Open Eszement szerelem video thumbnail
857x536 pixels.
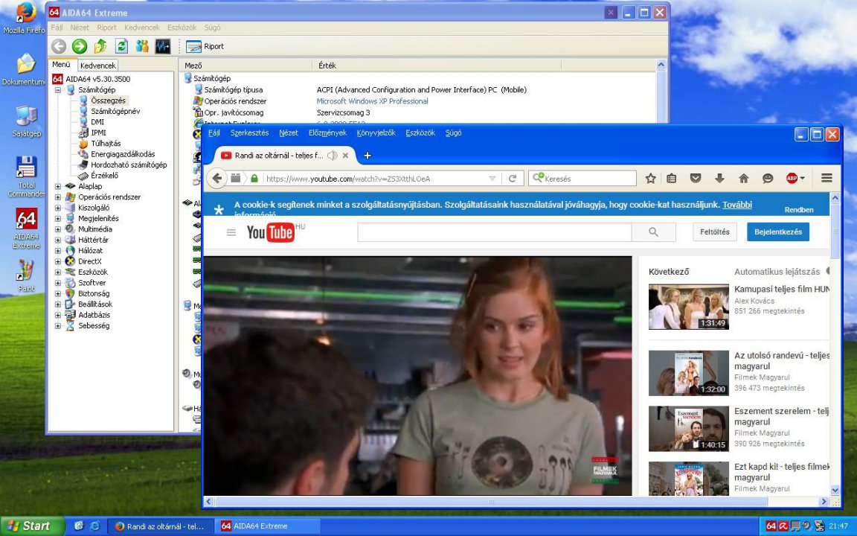[x=689, y=429]
